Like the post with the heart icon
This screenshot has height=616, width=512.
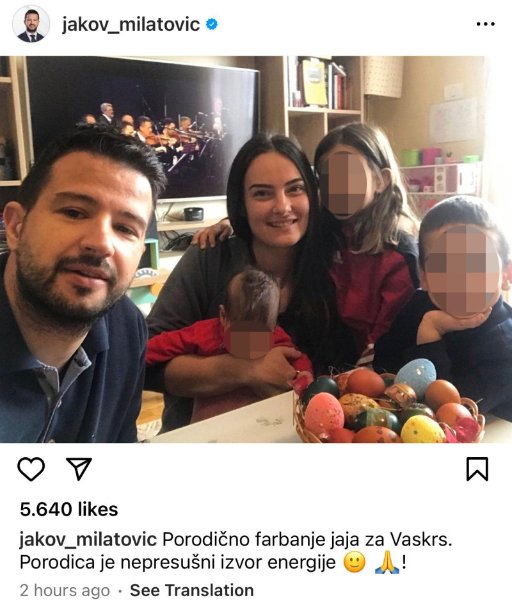coord(31,469)
